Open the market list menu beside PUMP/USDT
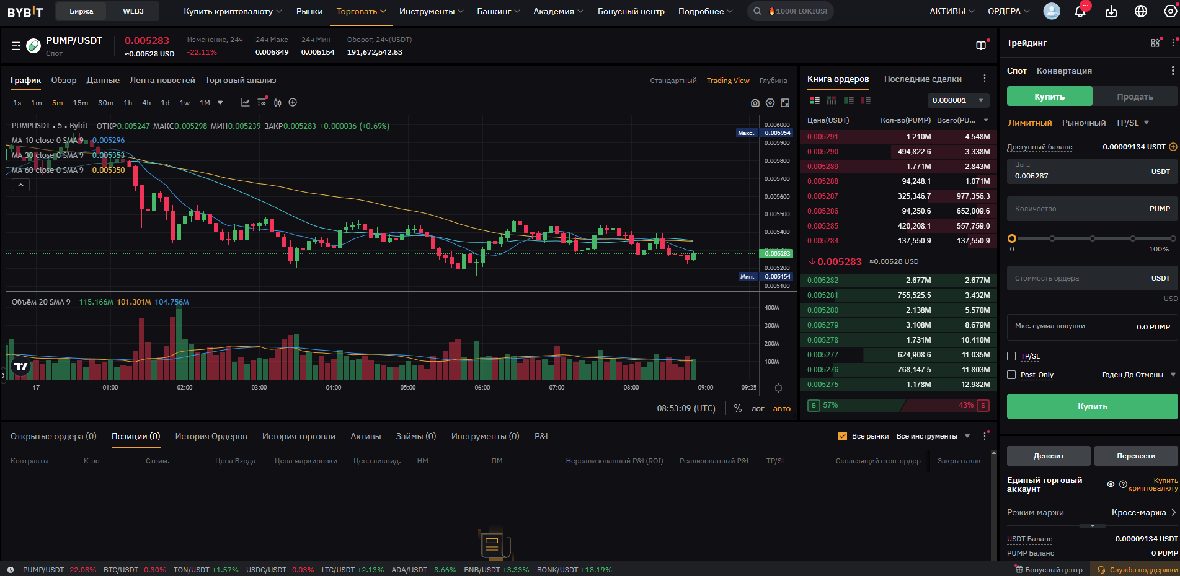 pos(16,46)
